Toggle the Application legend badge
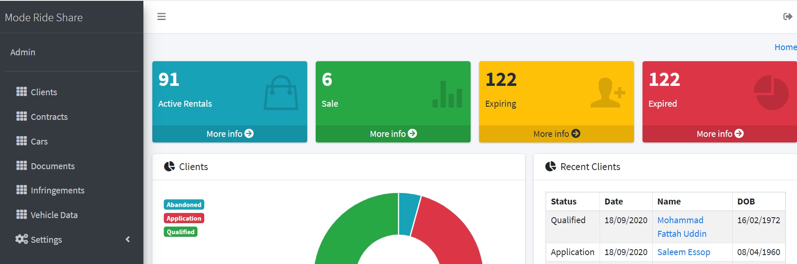Viewport: 797px width, 264px height. pyautogui.click(x=184, y=219)
